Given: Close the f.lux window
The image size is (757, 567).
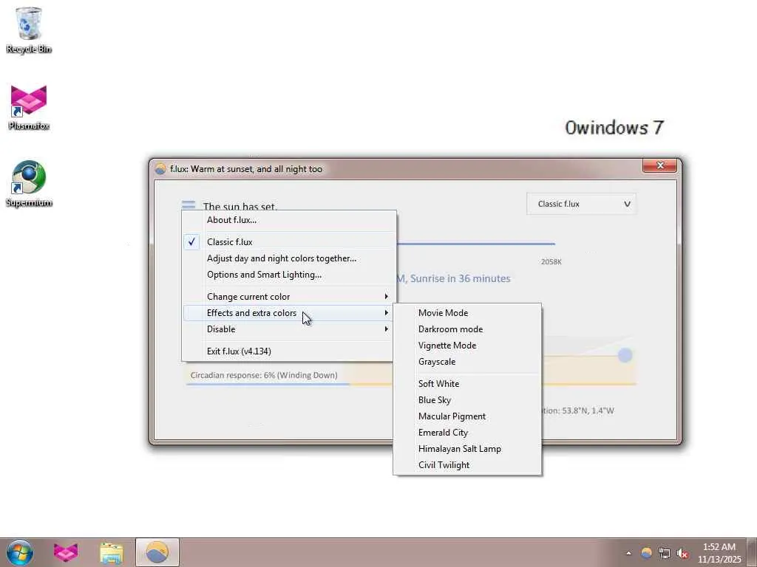Looking at the screenshot, I should pos(659,165).
